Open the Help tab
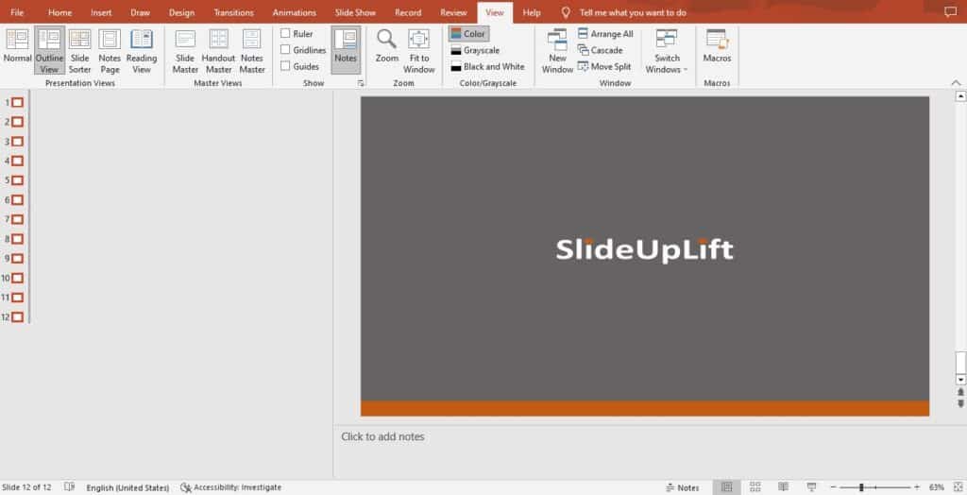Viewport: 967px width, 495px height. (x=532, y=12)
